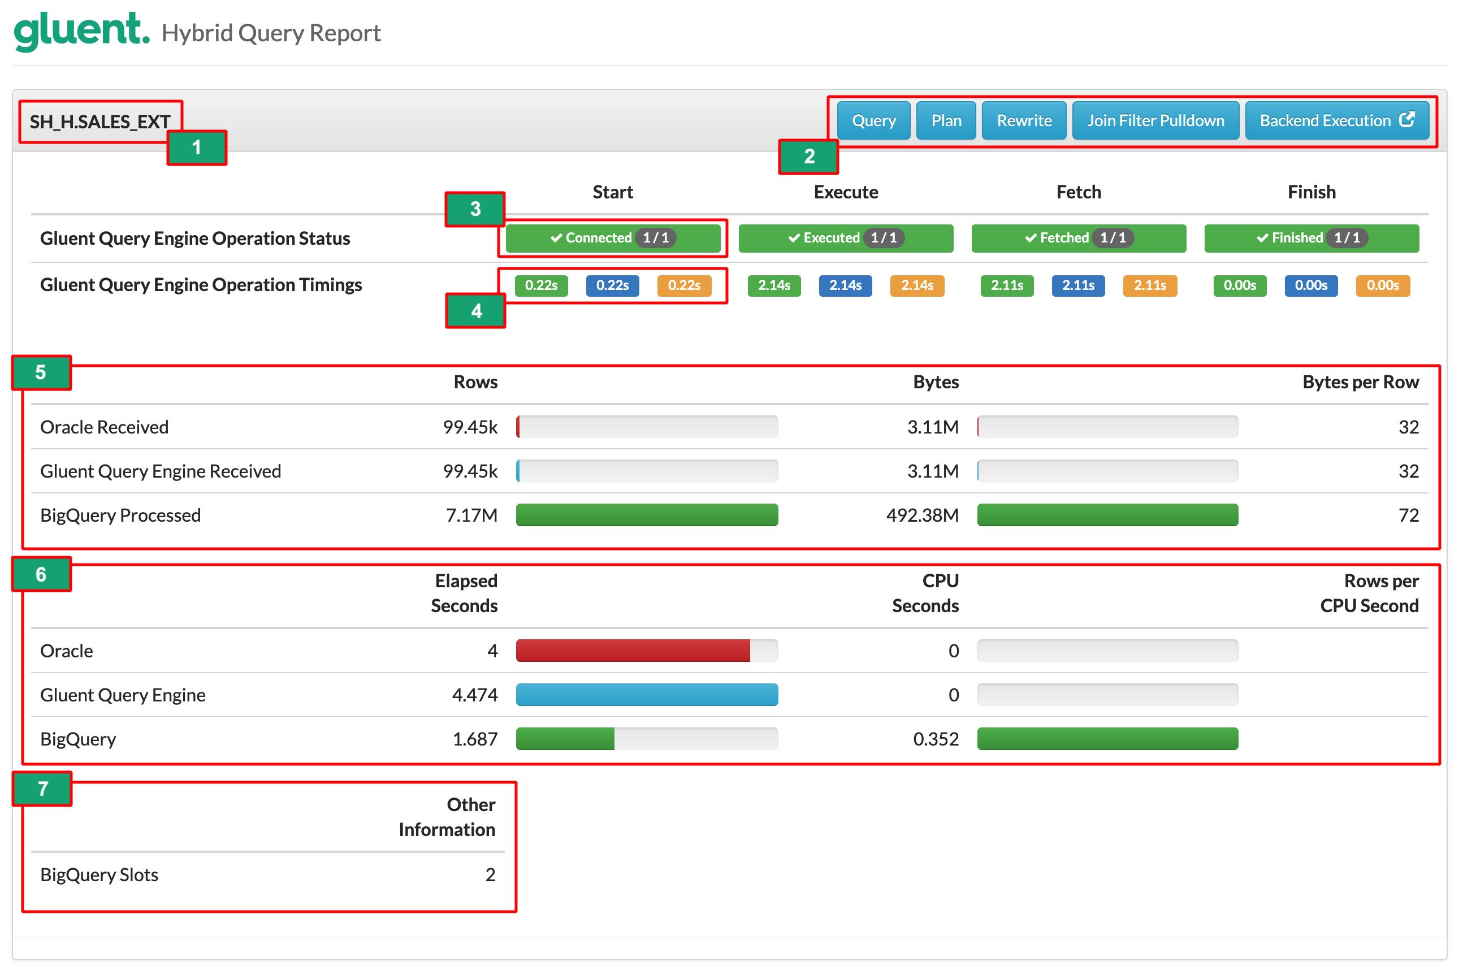Click the BigQuery Processed label
Viewport: 1463px width, 975px height.
120,515
